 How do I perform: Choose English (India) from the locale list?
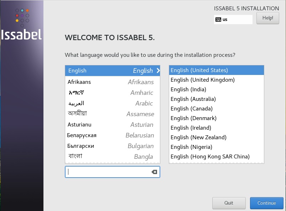click(188, 89)
